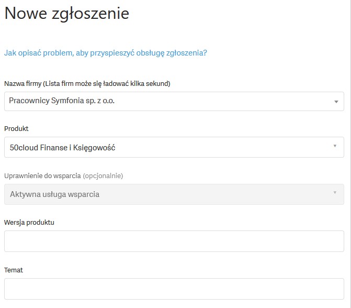
Task: Click the 'Wersja produktu' label
Action: click(29, 223)
